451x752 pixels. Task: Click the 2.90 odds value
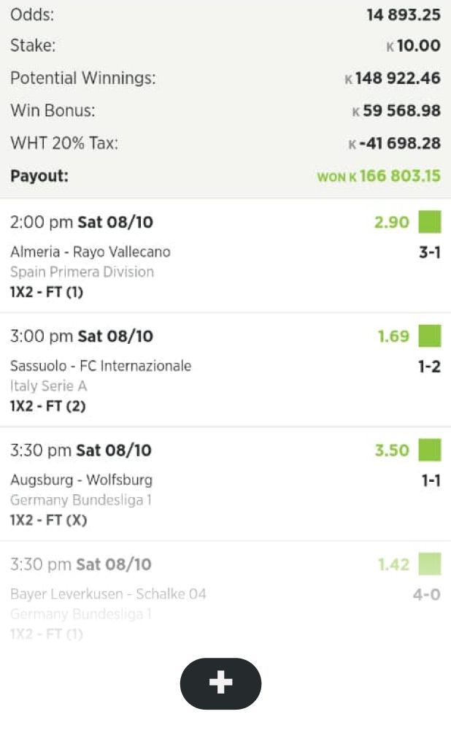click(391, 222)
